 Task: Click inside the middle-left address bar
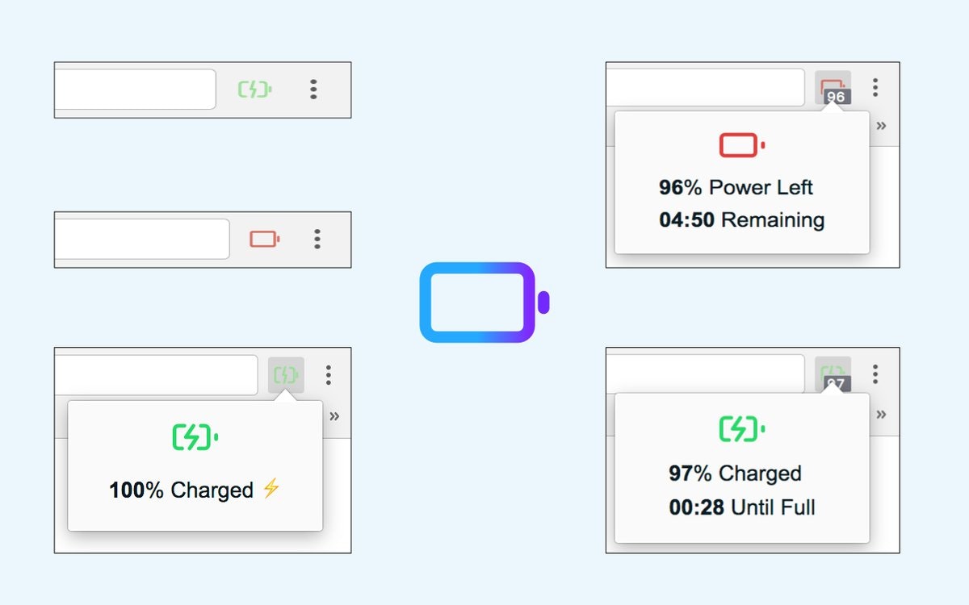142,239
